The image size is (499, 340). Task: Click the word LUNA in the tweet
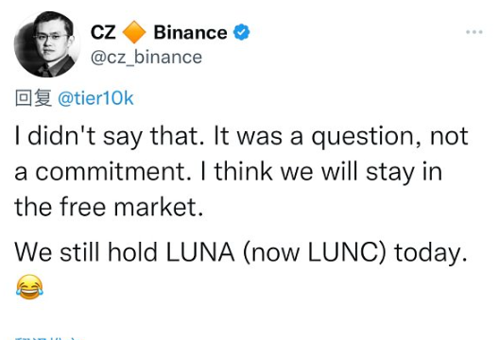click(200, 252)
